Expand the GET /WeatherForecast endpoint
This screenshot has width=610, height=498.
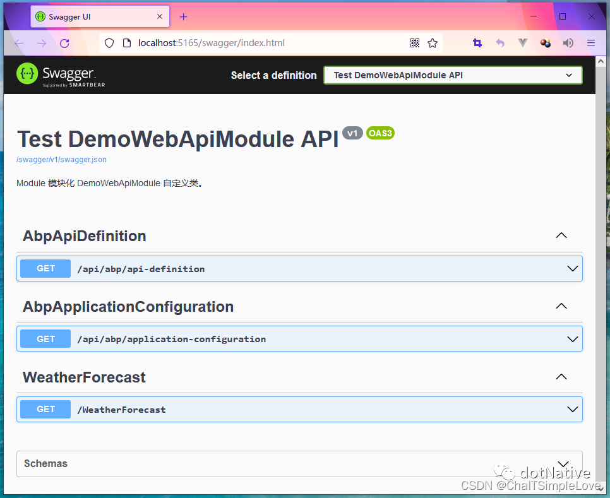click(x=299, y=409)
